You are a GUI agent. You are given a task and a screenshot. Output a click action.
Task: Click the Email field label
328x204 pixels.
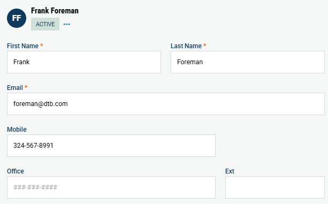click(x=15, y=88)
